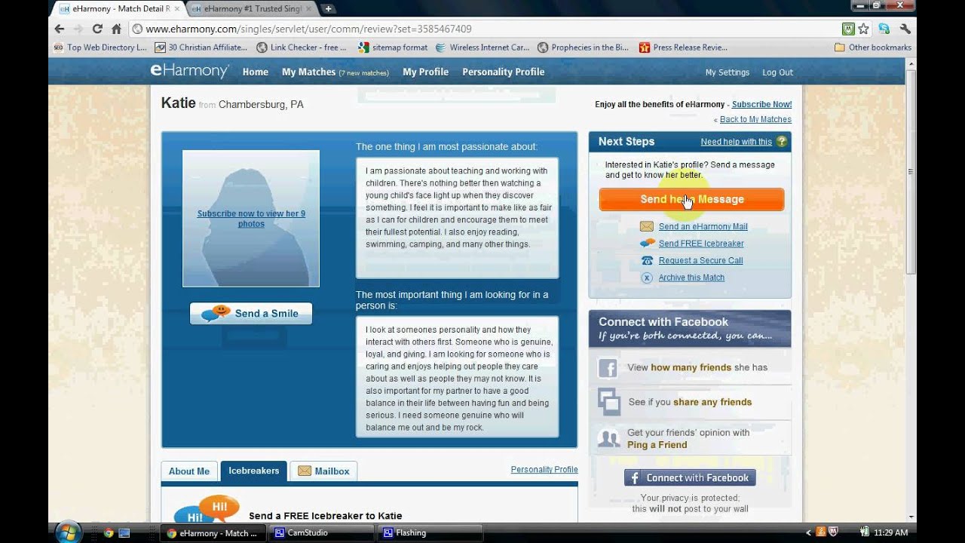Open the Wireless Internet Car bookmark

coord(482,47)
